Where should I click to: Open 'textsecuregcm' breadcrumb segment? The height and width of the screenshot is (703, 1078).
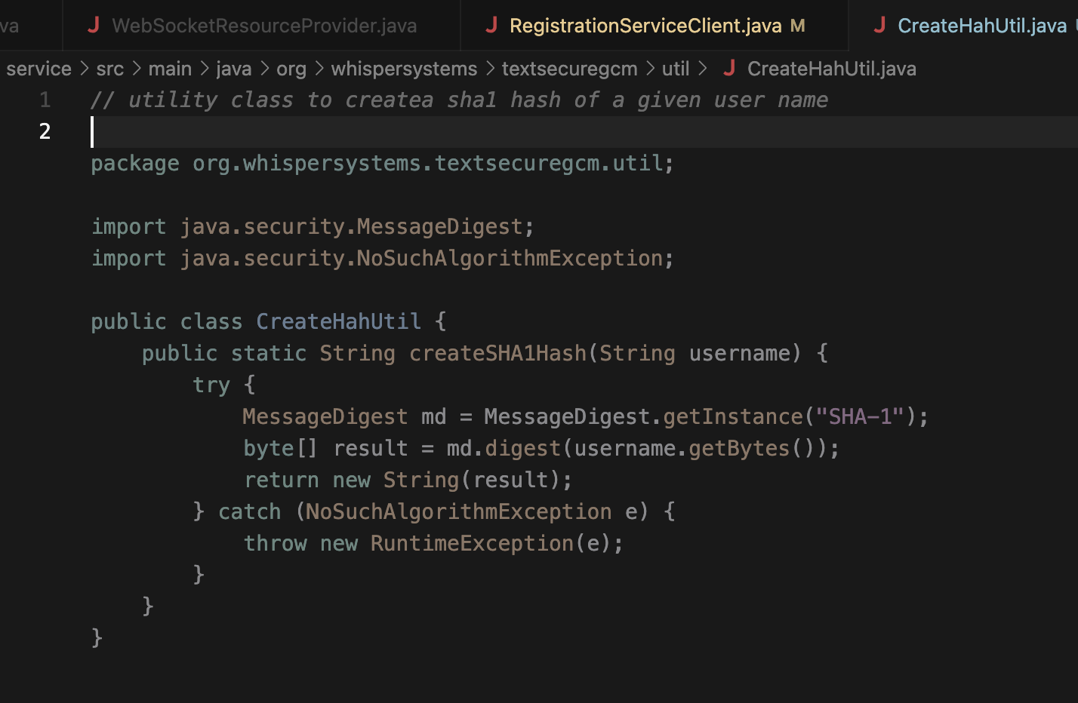[x=570, y=69]
